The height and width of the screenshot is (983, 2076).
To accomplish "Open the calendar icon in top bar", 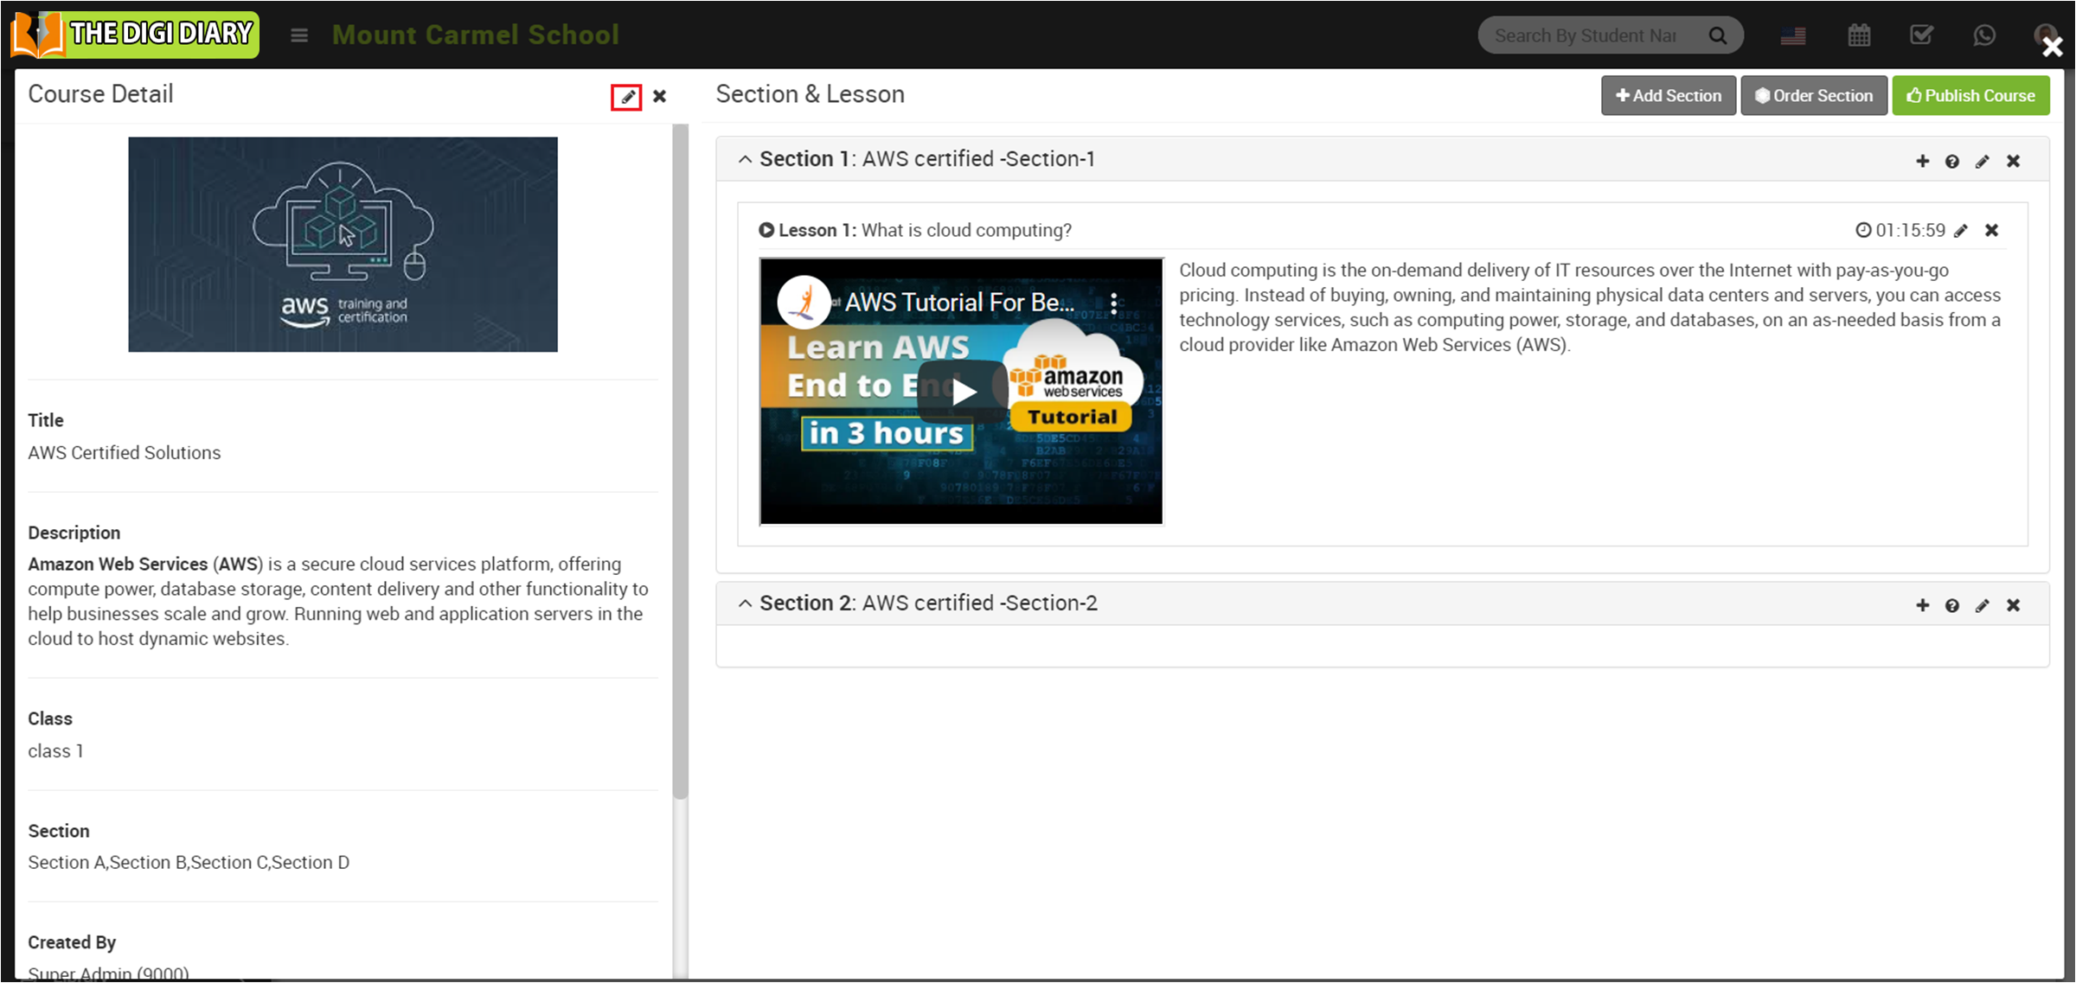I will [x=1859, y=35].
